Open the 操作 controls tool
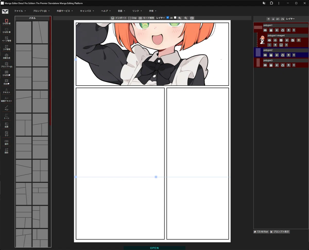This screenshot has height=250, width=309. tap(6, 142)
